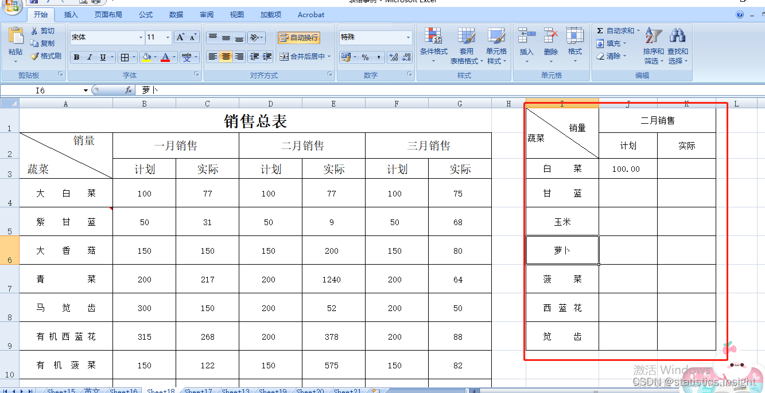Apply top vertical alignment
Viewport: 765px width, 393px height.
[213, 38]
